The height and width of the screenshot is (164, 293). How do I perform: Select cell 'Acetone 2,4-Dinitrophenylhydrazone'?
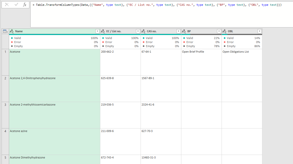[x=54, y=89]
